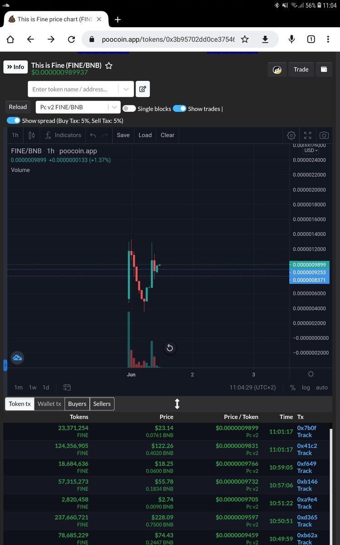Expand the Info panel

pos(15,67)
